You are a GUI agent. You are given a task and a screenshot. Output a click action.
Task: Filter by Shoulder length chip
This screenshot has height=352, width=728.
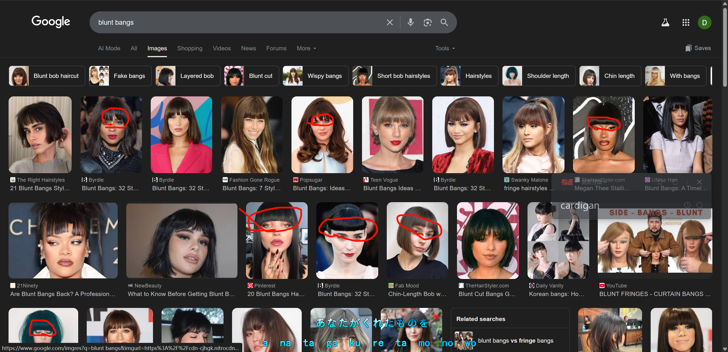point(539,76)
